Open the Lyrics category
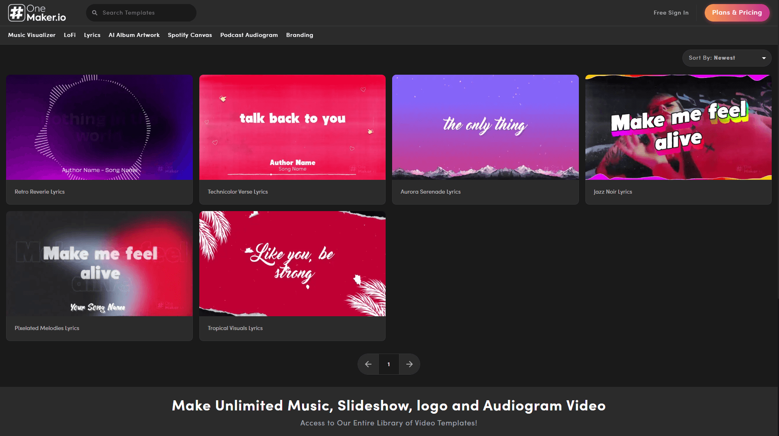Screen dimensions: 779x436 coord(92,35)
